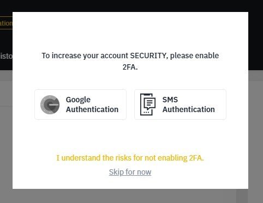Click the "To increase your account SECURITY" heading

130,56
